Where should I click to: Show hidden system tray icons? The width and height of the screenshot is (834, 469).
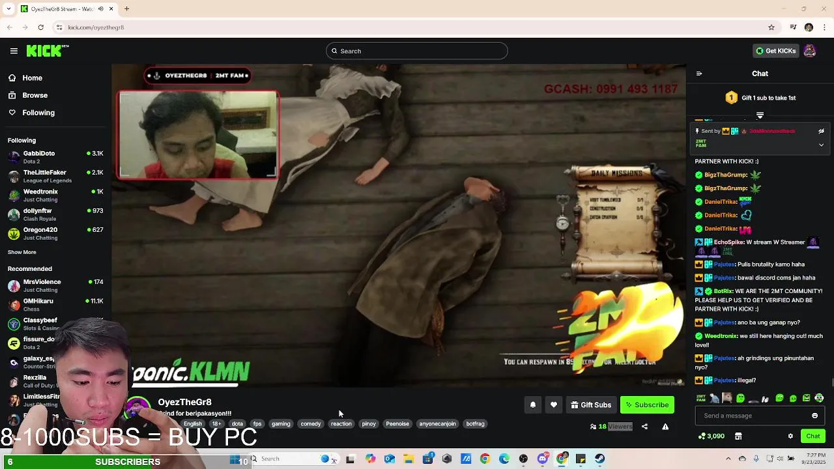pos(728,459)
